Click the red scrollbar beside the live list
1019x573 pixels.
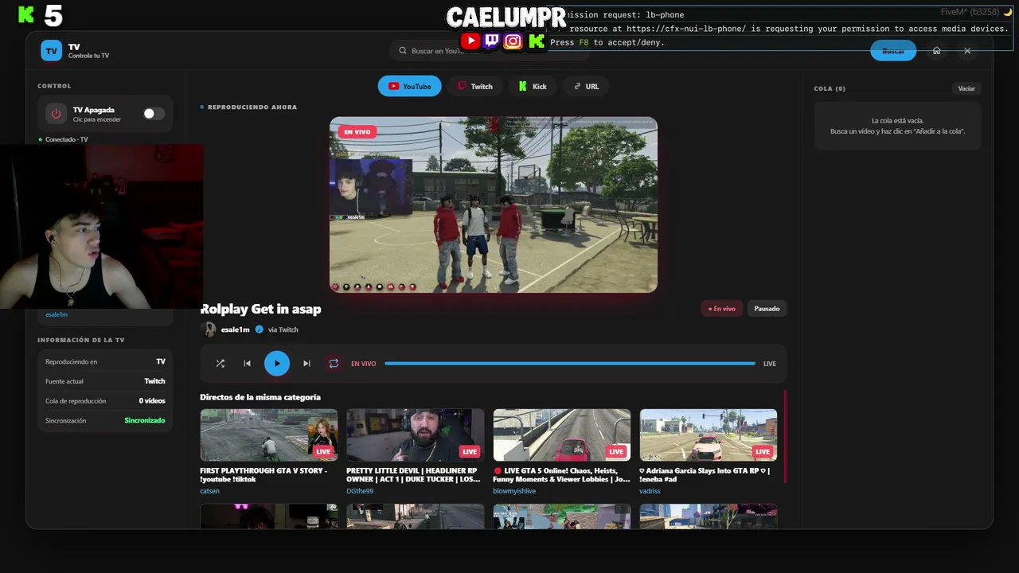click(785, 436)
